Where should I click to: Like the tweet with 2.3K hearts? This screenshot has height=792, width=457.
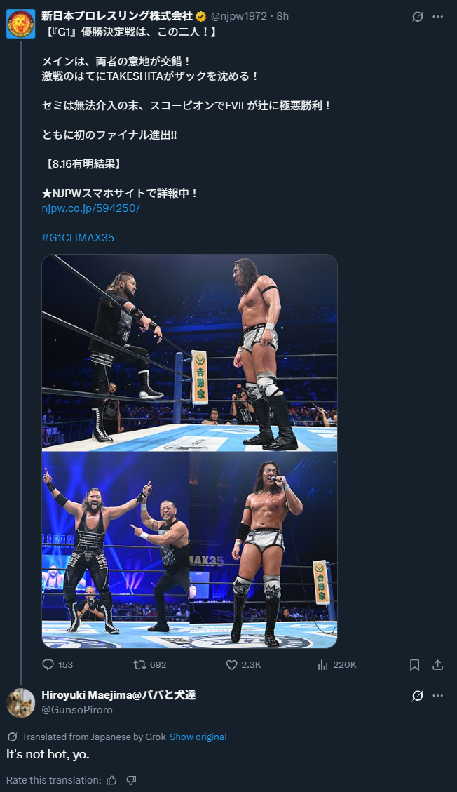click(x=231, y=664)
